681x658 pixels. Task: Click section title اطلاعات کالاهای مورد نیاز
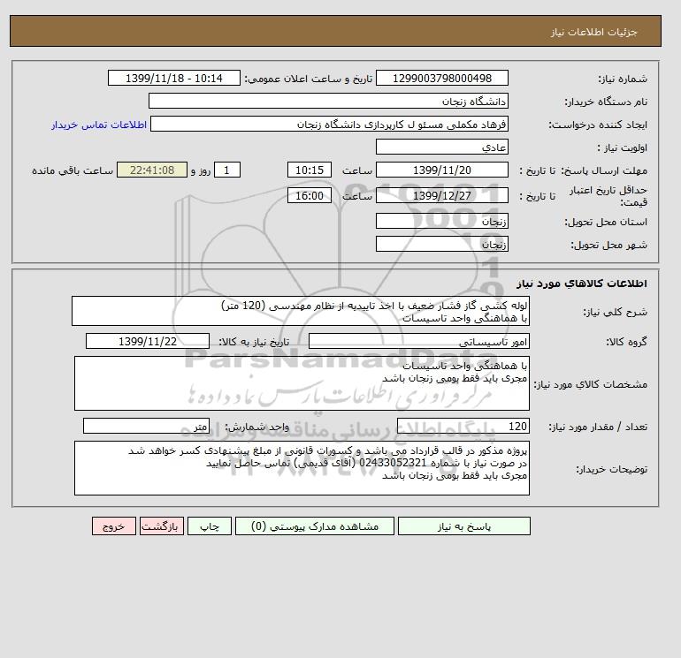(x=582, y=284)
